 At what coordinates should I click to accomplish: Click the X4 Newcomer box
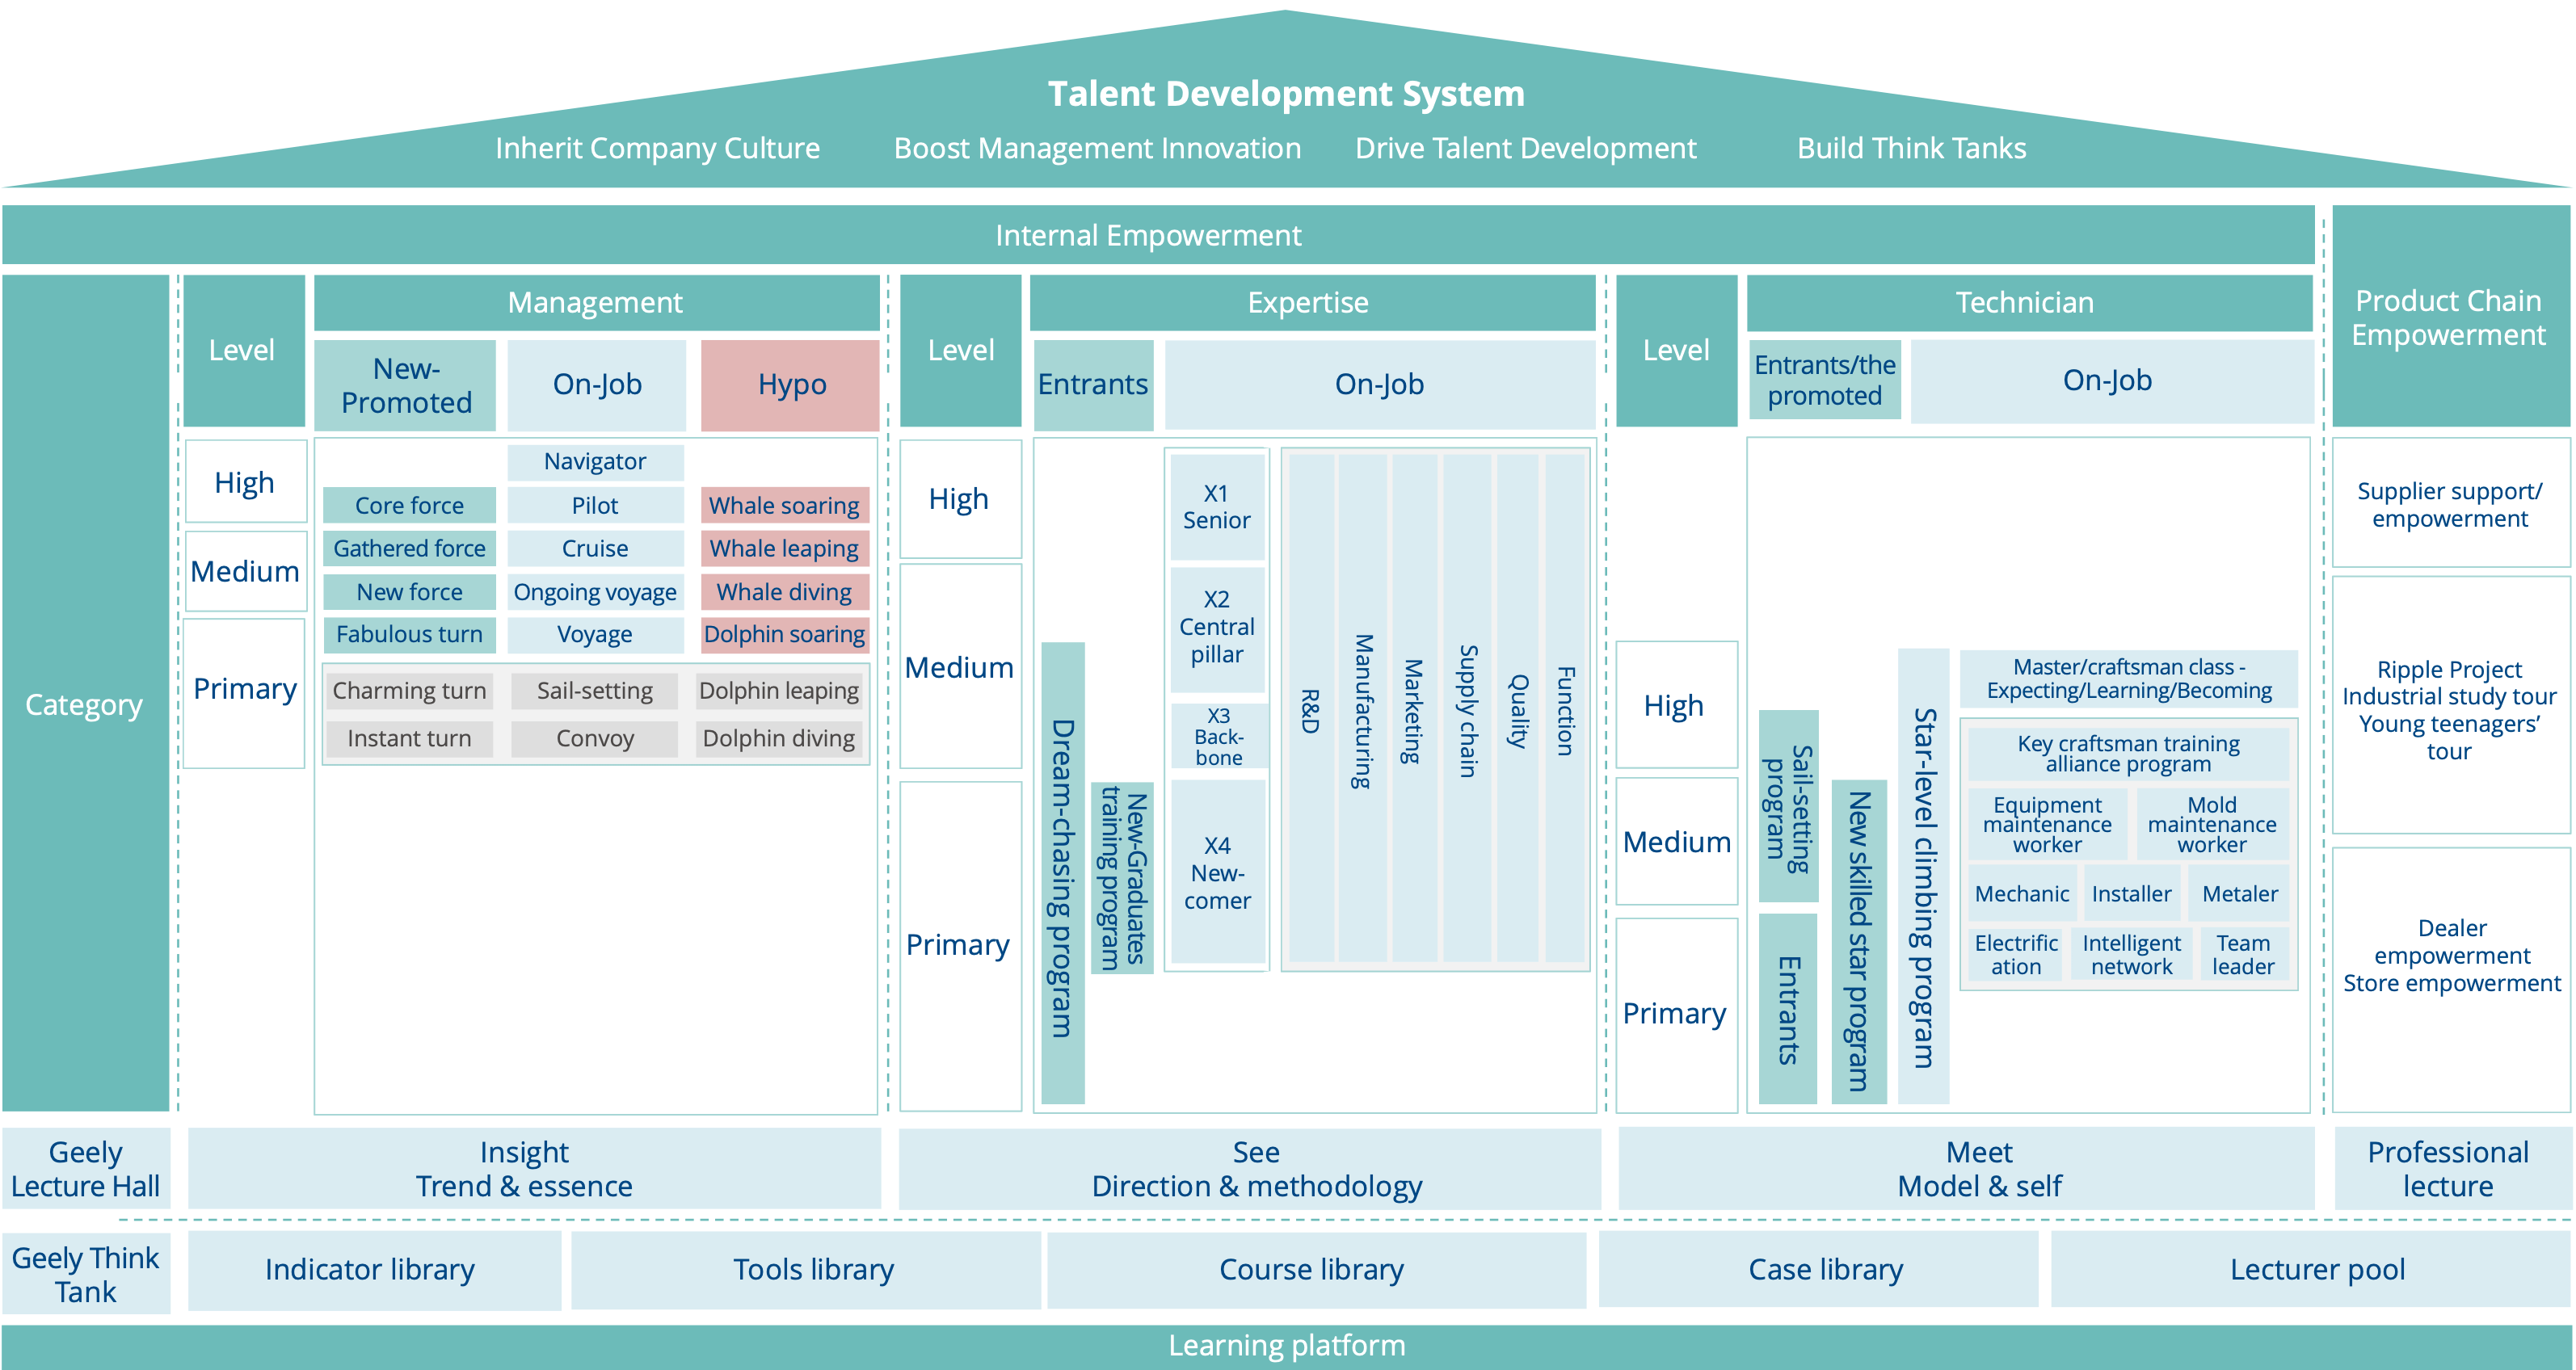point(1216,872)
